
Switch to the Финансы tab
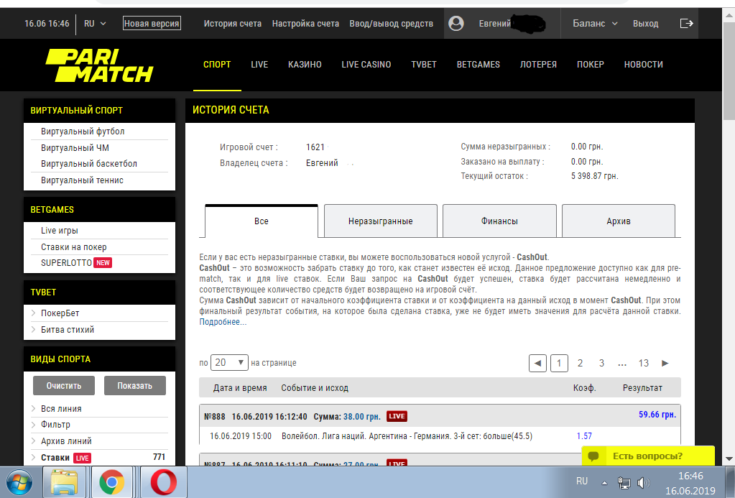pyautogui.click(x=499, y=221)
